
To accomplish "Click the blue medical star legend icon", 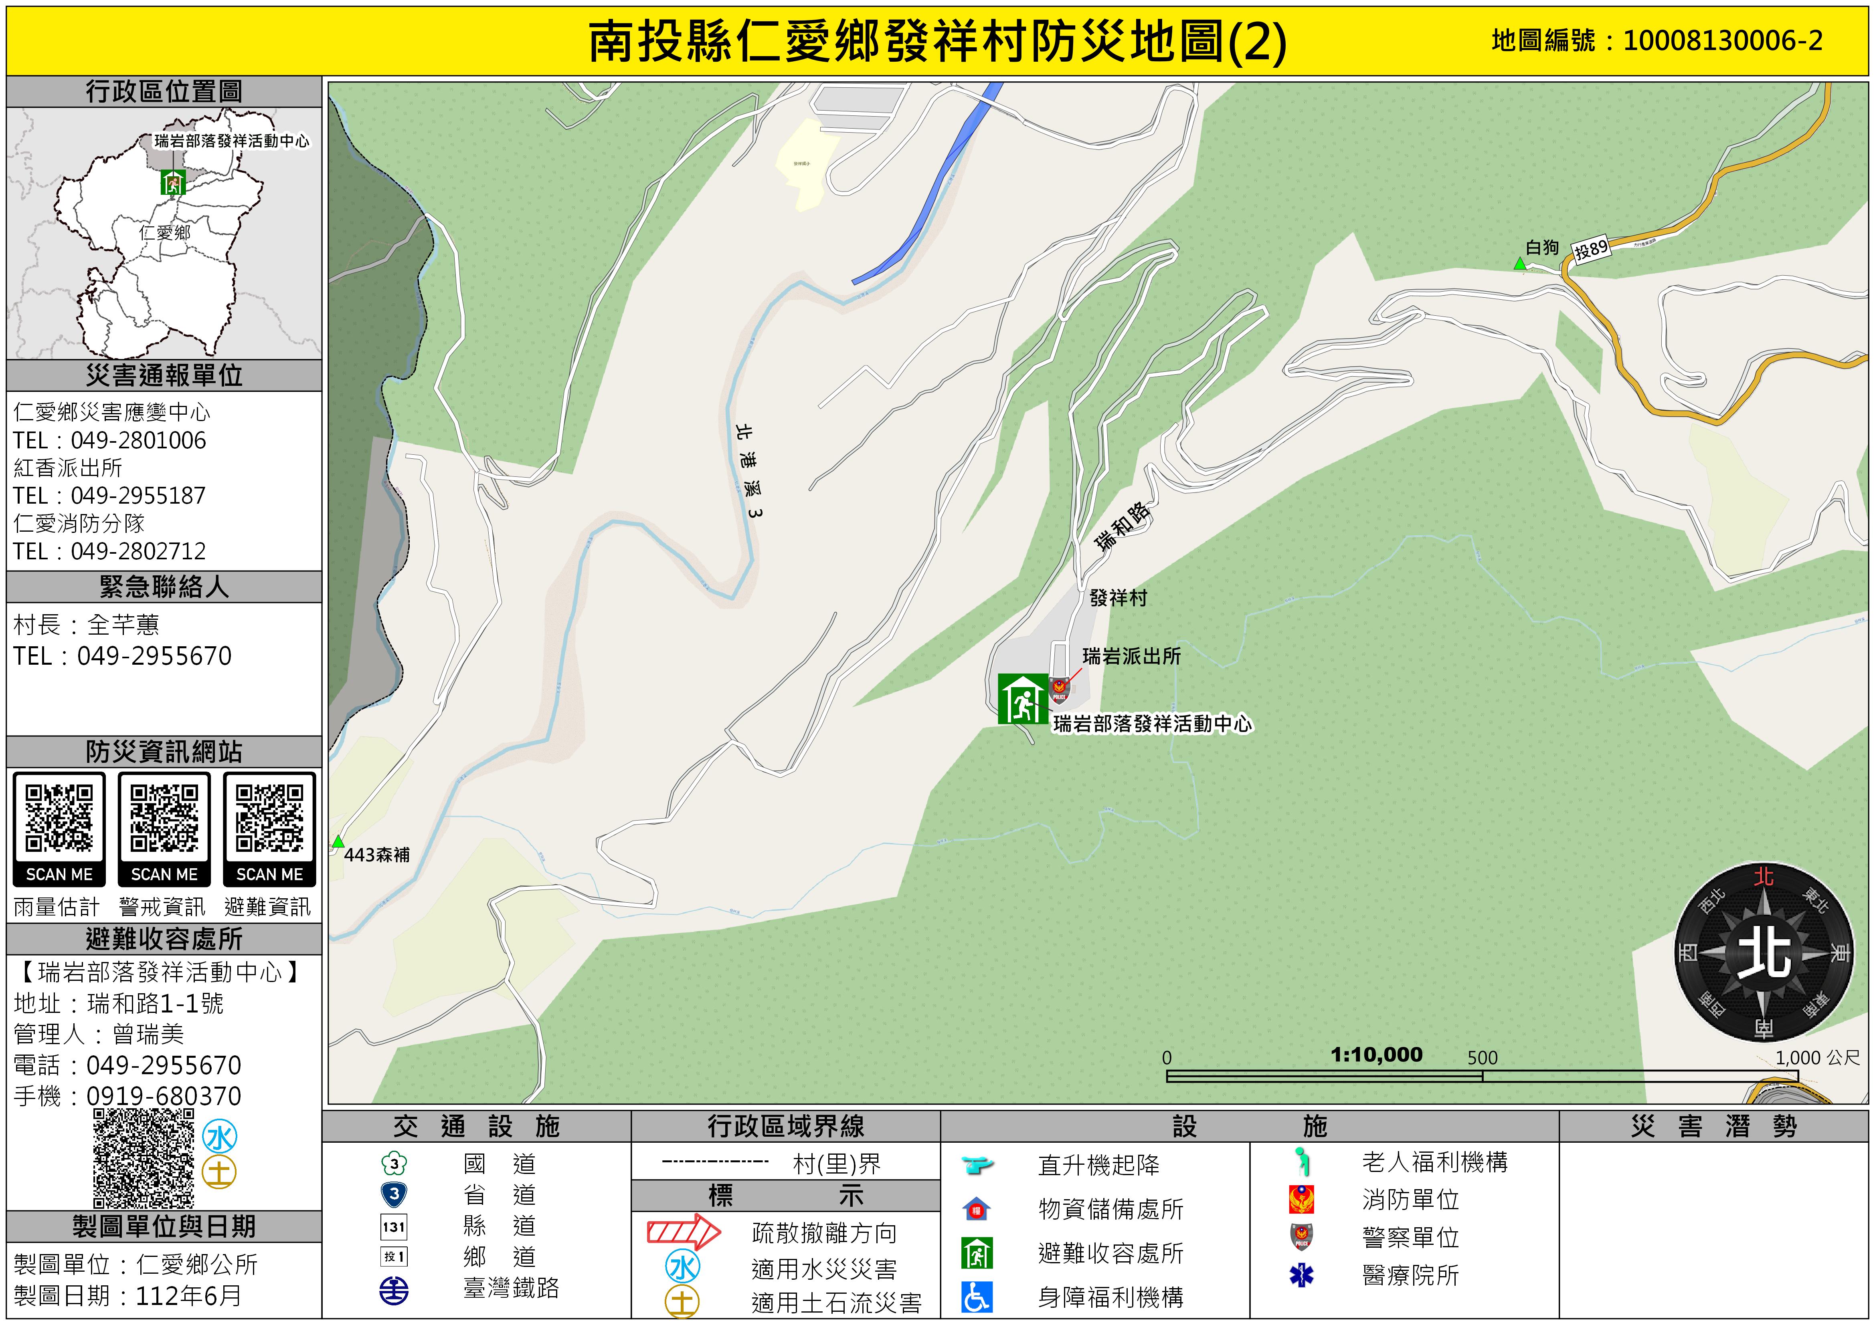I will pos(1301,1275).
